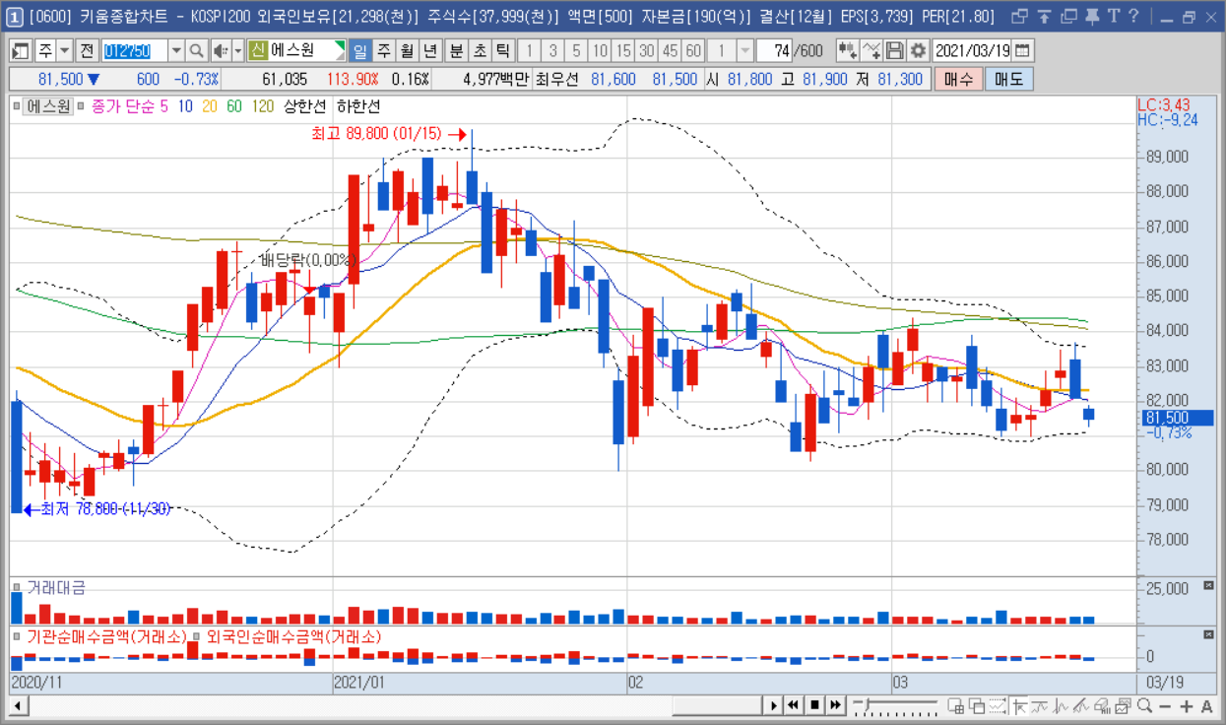Click the fast-forward playback button
This screenshot has width=1226, height=725.
pyautogui.click(x=835, y=705)
